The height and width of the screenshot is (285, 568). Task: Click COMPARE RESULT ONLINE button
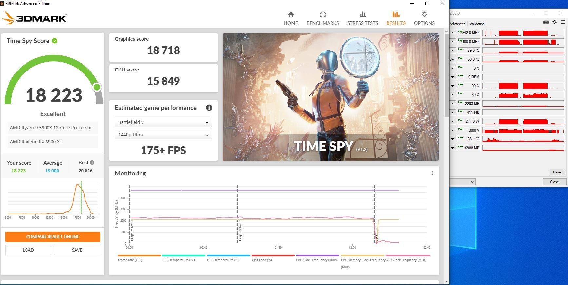(x=52, y=237)
